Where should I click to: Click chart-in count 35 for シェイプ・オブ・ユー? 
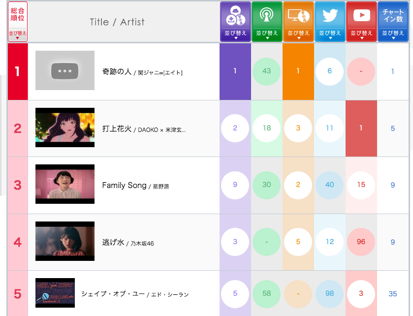point(392,294)
